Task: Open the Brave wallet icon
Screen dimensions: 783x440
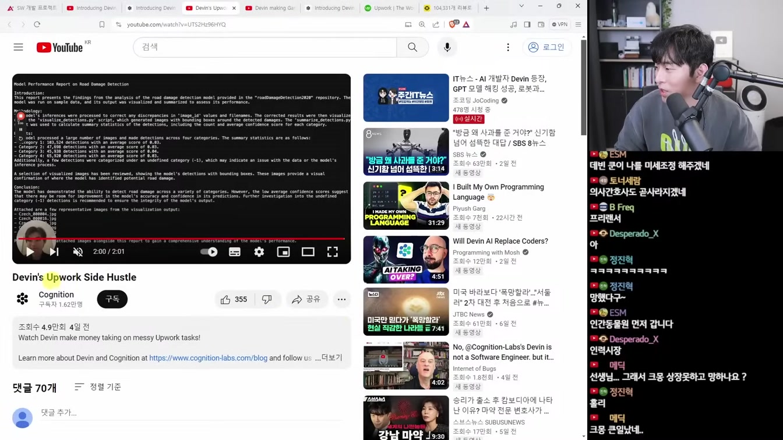Action: [541, 24]
